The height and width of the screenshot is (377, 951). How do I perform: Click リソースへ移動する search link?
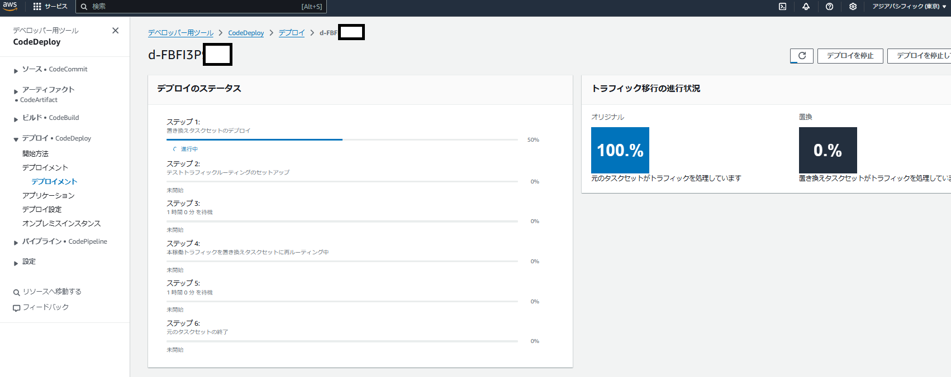point(52,292)
